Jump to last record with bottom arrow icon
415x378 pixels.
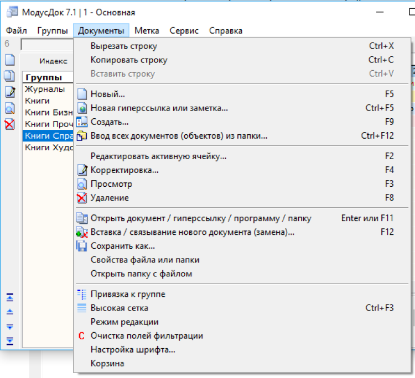point(9,340)
